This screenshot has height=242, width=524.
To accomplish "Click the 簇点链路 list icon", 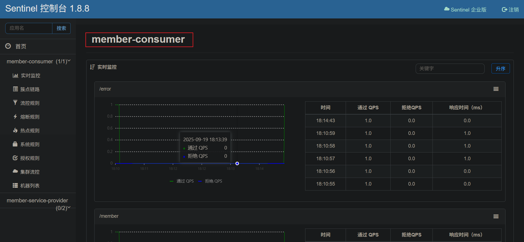I will click(x=15, y=89).
